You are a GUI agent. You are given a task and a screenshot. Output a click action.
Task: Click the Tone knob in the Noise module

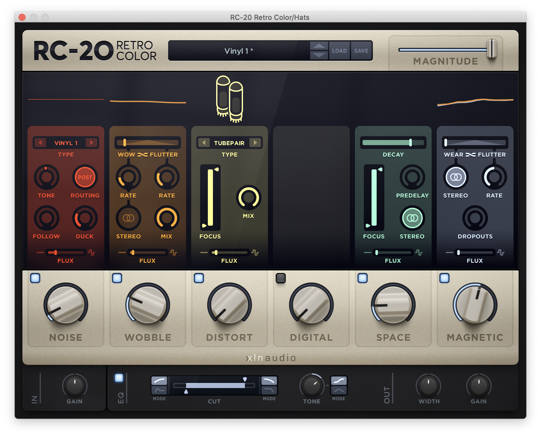pos(47,177)
